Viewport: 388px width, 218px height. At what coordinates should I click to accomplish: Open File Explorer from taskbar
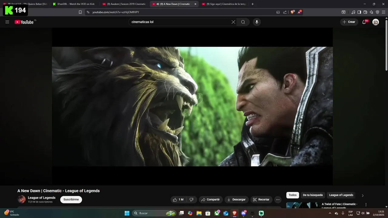(199, 213)
